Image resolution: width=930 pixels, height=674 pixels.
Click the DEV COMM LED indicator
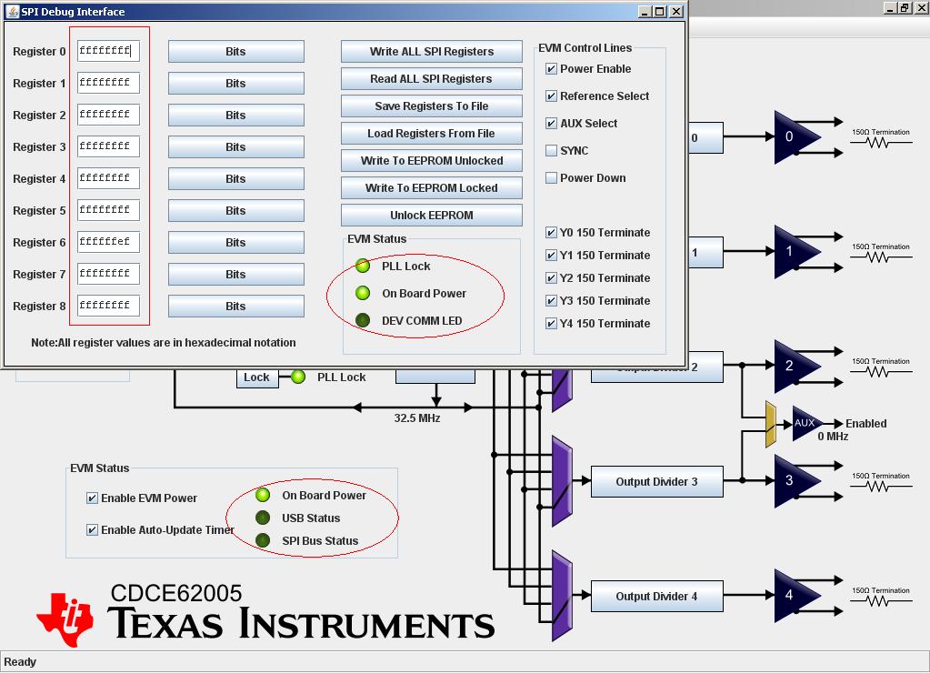click(x=363, y=320)
